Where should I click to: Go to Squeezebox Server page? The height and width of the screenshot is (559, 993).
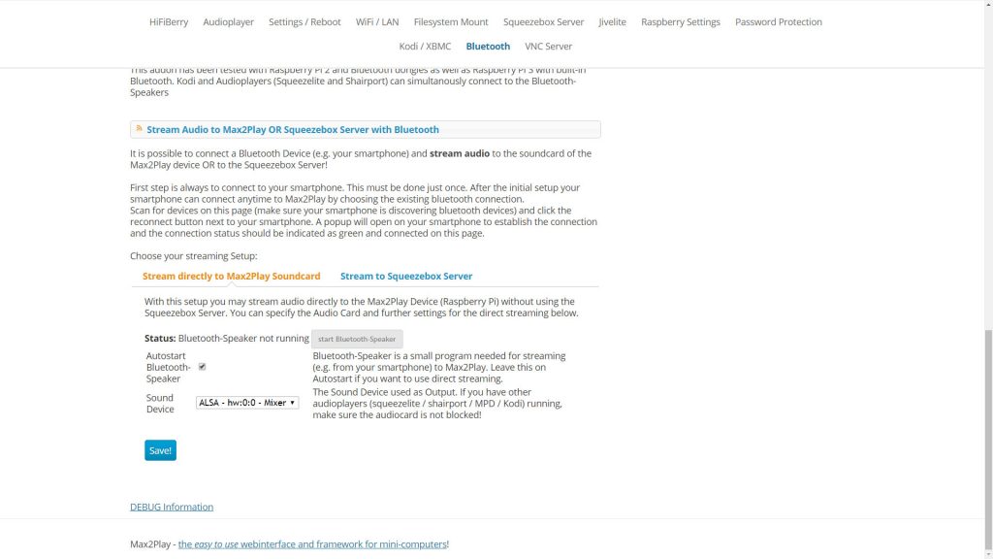[543, 21]
